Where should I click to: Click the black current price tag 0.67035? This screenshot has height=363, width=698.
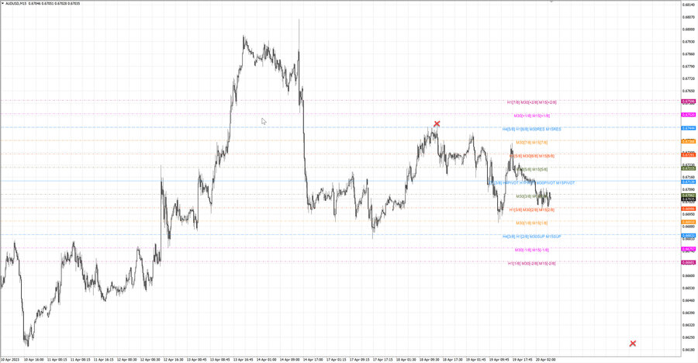(x=688, y=199)
